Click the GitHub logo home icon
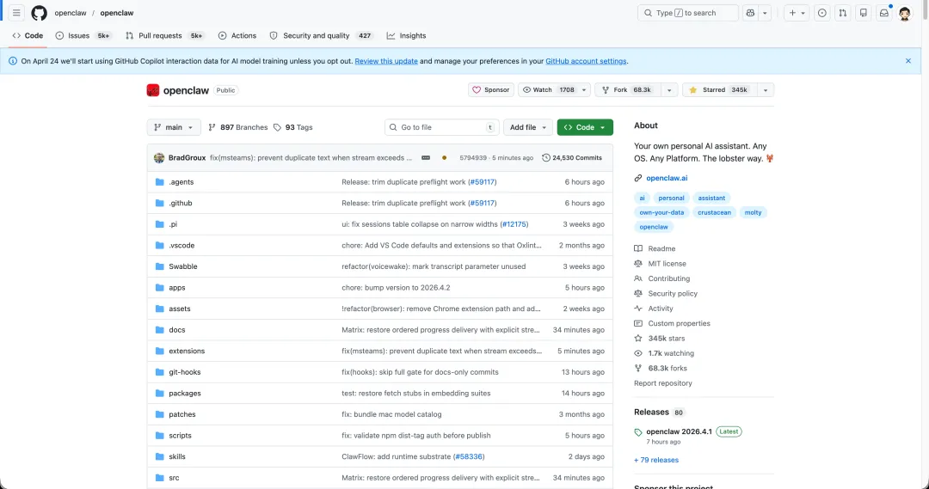Viewport: 929px width, 489px height. tap(39, 12)
